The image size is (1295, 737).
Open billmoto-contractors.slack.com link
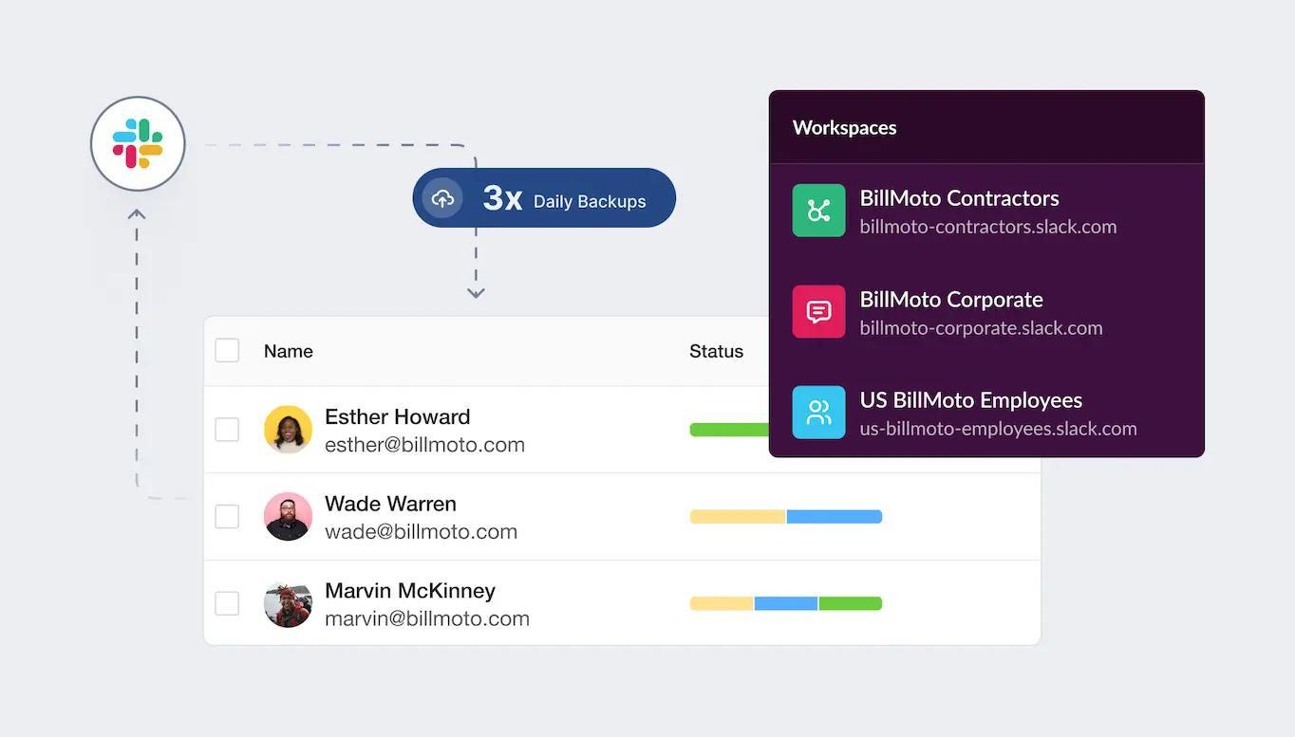pos(988,228)
